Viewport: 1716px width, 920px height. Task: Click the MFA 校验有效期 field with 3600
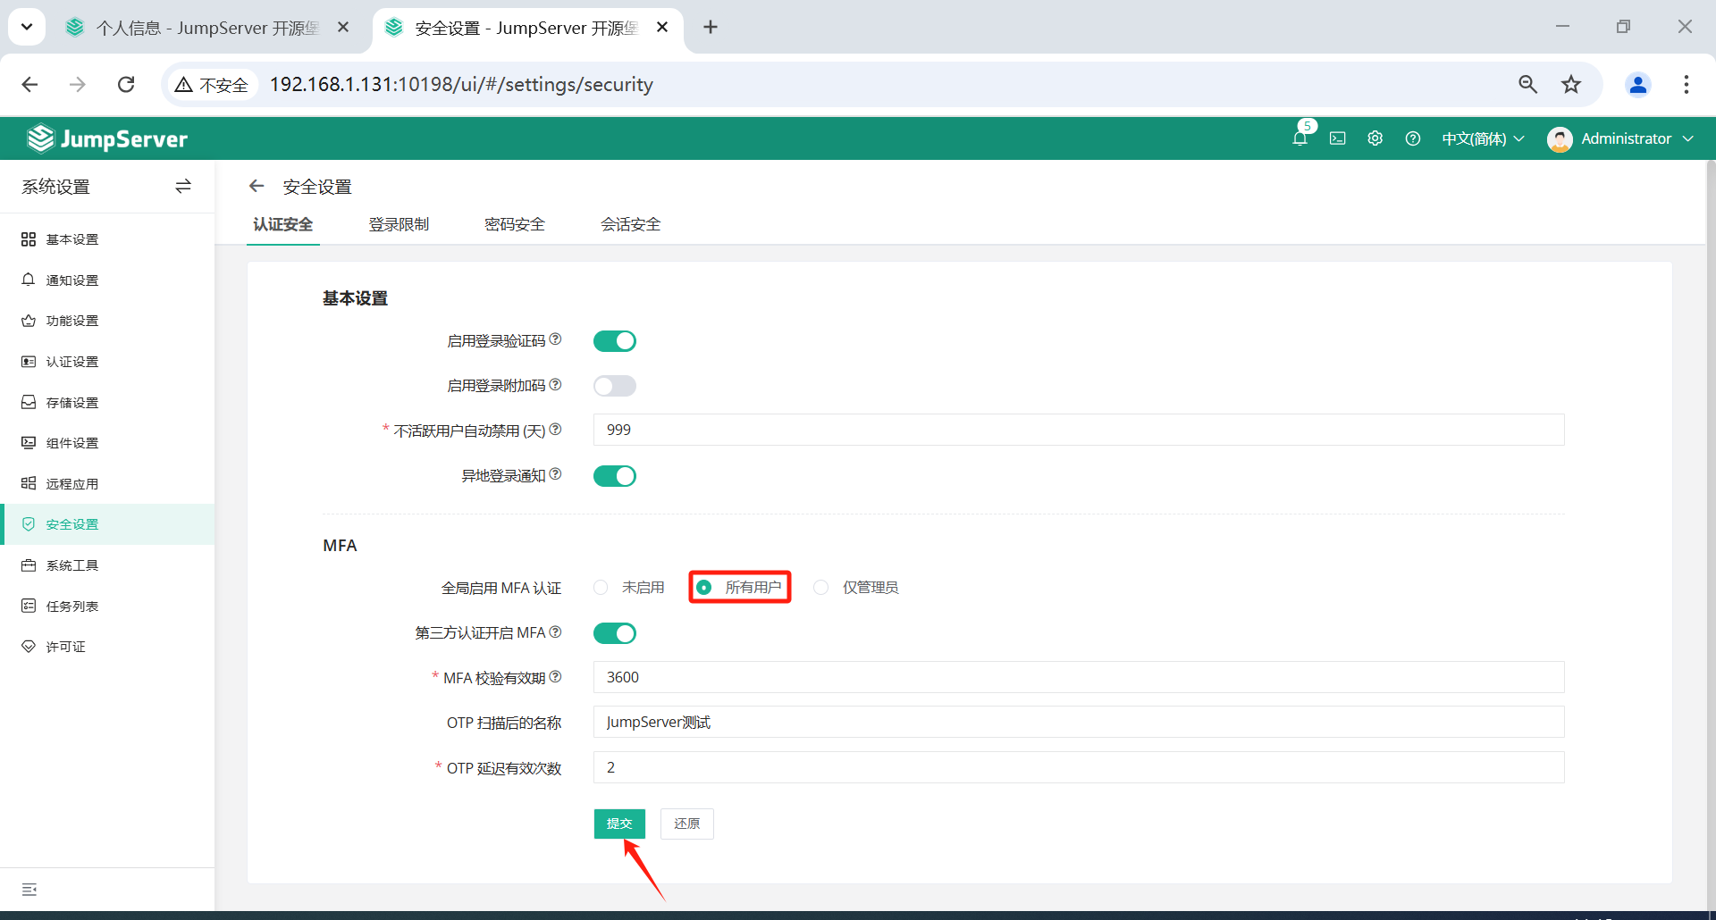pyautogui.click(x=1079, y=677)
